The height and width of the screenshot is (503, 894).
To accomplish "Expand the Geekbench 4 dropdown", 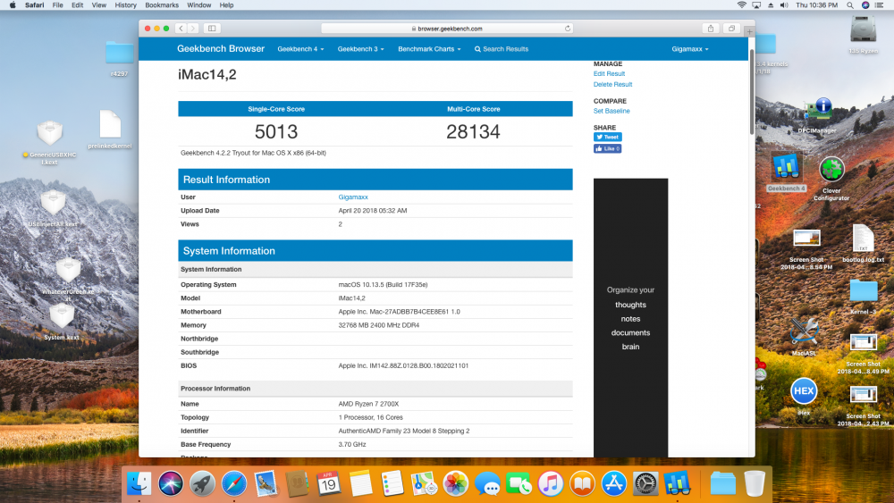I will pos(300,49).
